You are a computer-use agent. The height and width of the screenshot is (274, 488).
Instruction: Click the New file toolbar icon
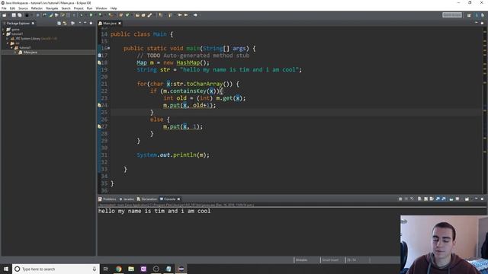4,15
